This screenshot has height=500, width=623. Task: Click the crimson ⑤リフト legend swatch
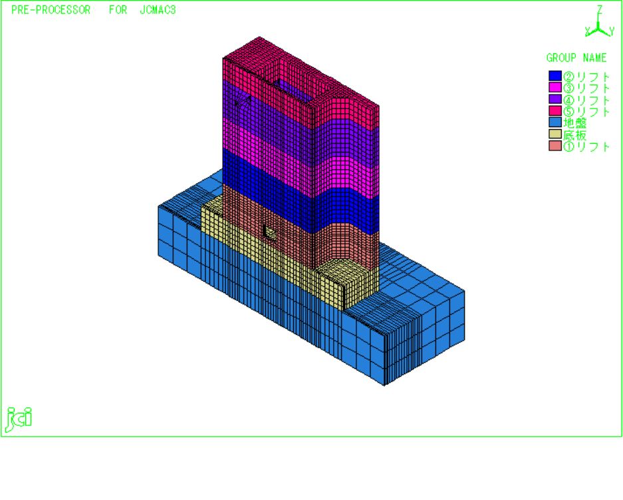(x=555, y=110)
